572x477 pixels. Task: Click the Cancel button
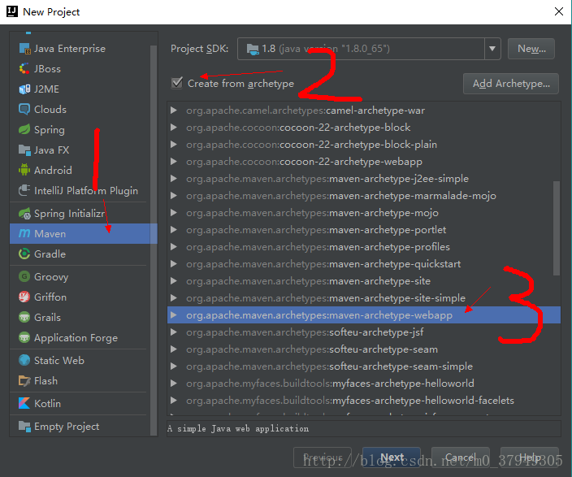[x=461, y=457]
